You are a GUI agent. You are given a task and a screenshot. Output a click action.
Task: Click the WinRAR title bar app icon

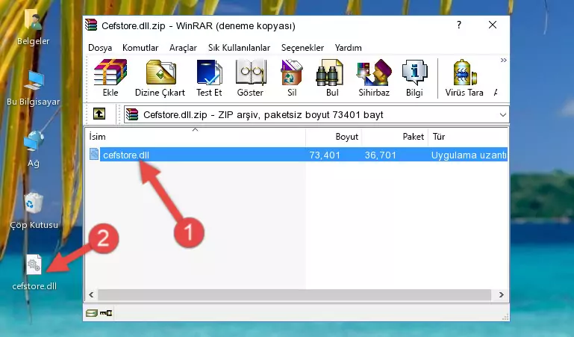[92, 25]
